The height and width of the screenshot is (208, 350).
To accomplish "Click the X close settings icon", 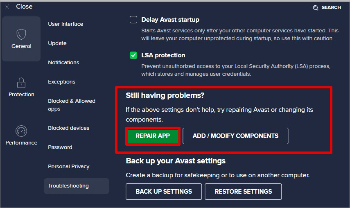I will [x=7, y=7].
